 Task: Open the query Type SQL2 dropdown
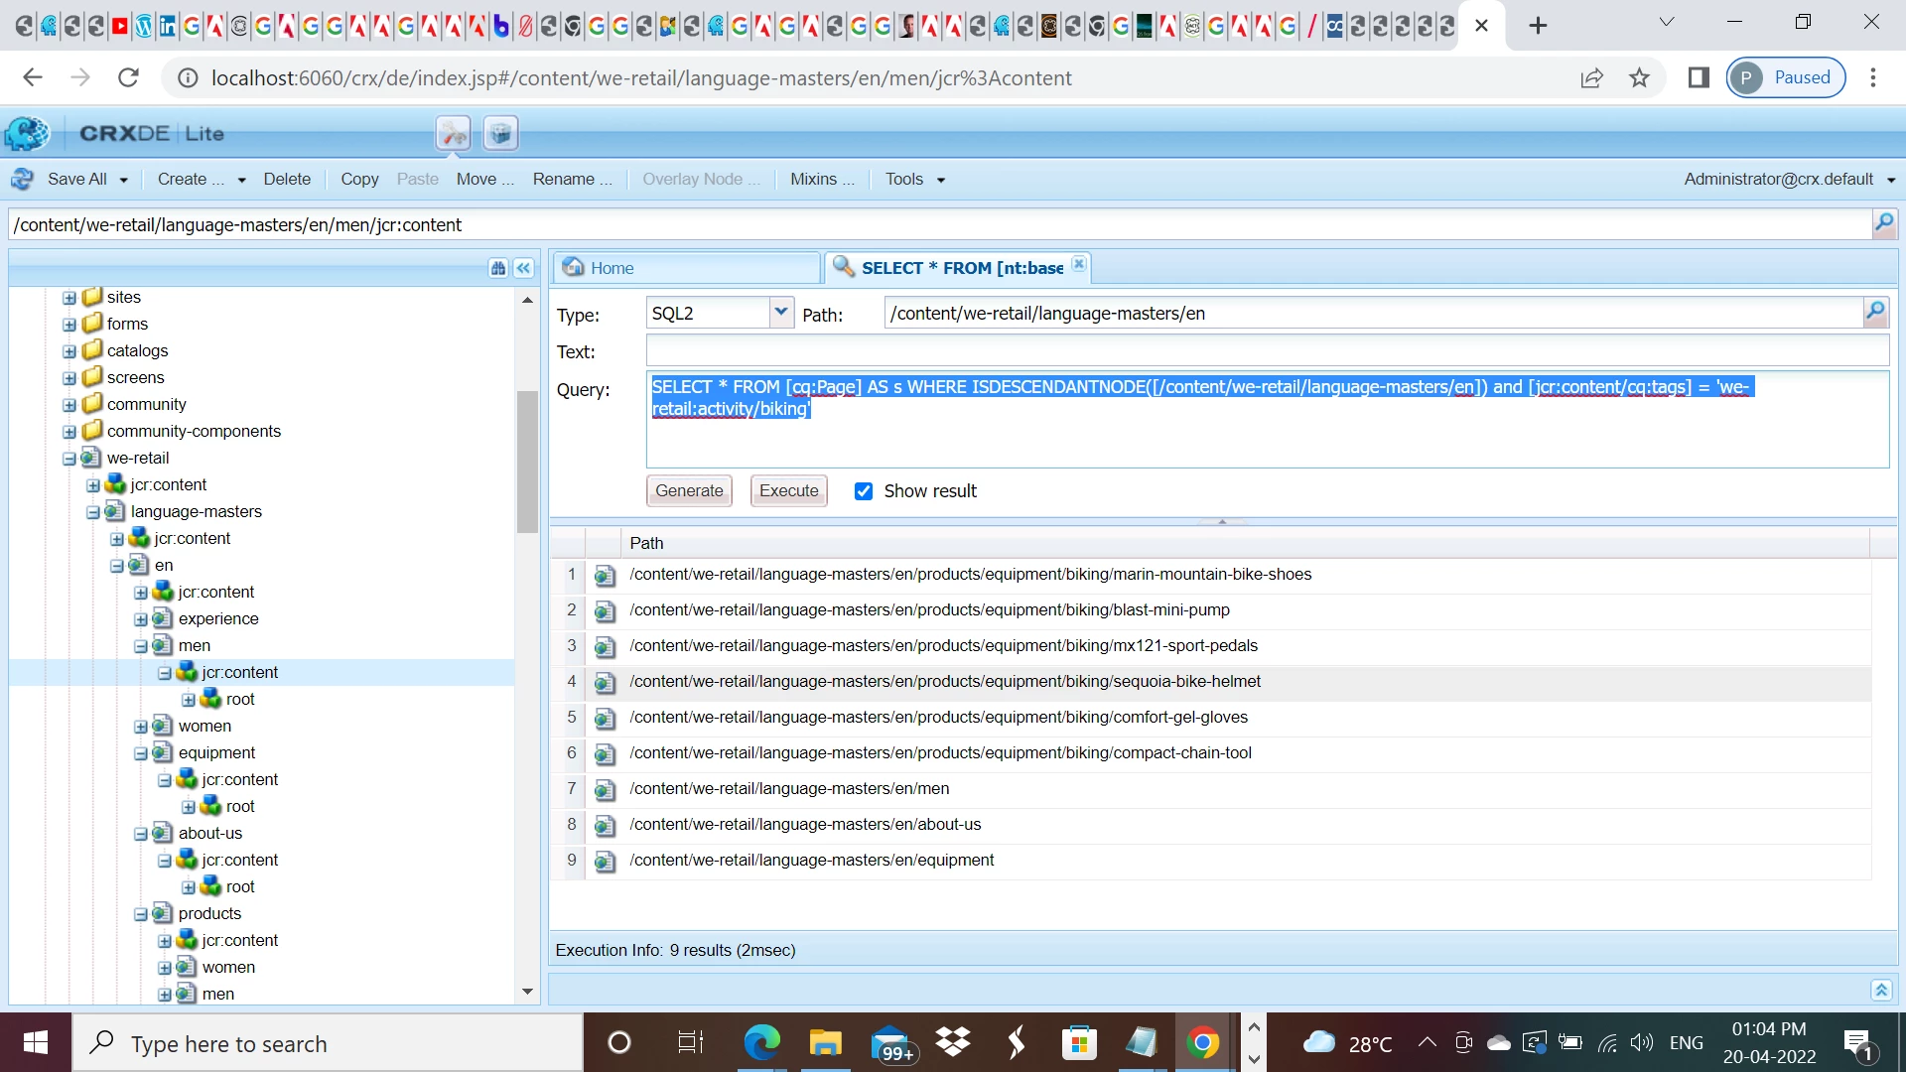tap(781, 313)
